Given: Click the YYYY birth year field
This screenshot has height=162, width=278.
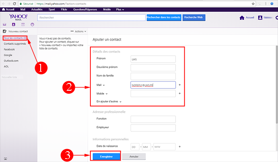Looking at the screenshot, I should (x=164, y=147).
